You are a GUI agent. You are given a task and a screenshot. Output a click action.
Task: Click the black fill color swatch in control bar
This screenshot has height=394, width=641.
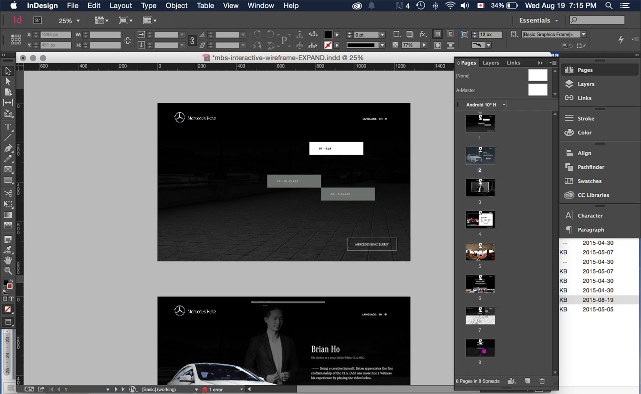click(x=328, y=35)
